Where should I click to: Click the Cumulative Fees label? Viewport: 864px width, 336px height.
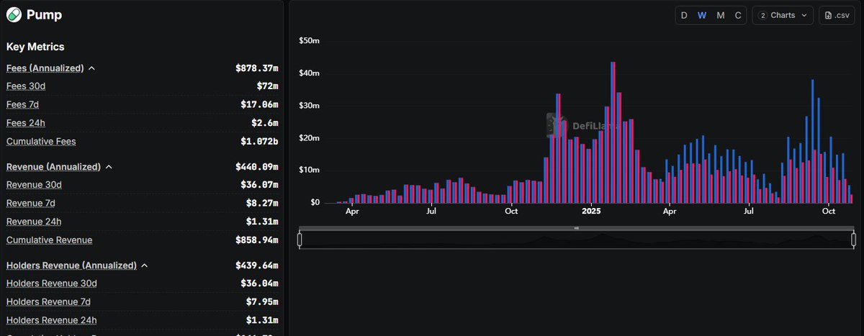coord(41,142)
